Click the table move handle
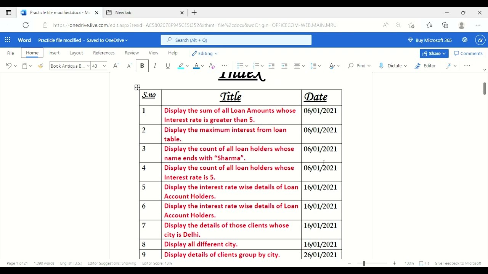 pyautogui.click(x=137, y=88)
